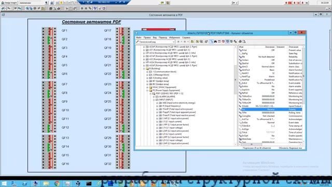
Task: Click the green QF2 breaker switch graphic
Action: (49, 40)
